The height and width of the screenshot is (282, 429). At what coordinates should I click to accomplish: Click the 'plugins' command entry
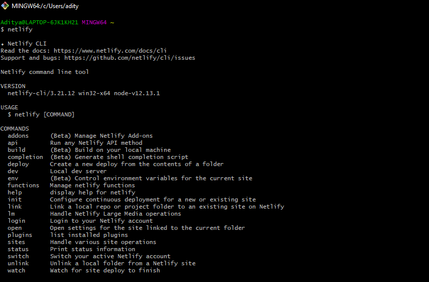[20, 235]
